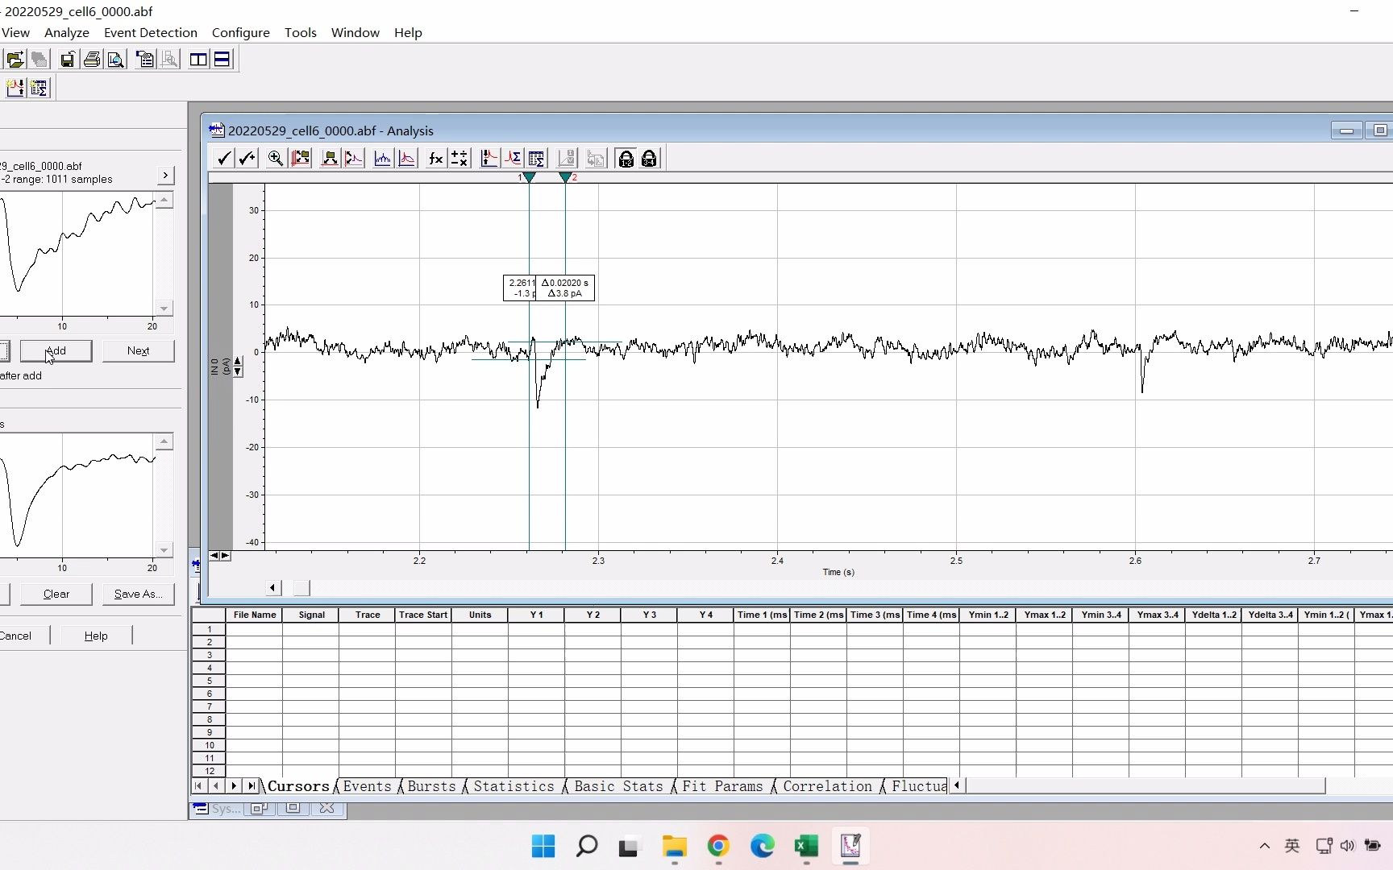Click the Save floppy disk toolbar icon
This screenshot has height=870, width=1393.
(68, 60)
